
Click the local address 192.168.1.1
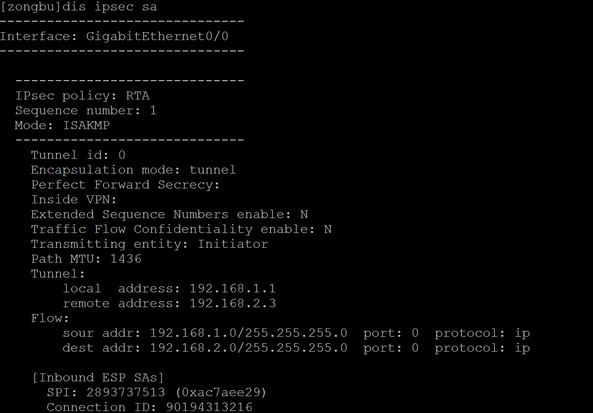[232, 288]
